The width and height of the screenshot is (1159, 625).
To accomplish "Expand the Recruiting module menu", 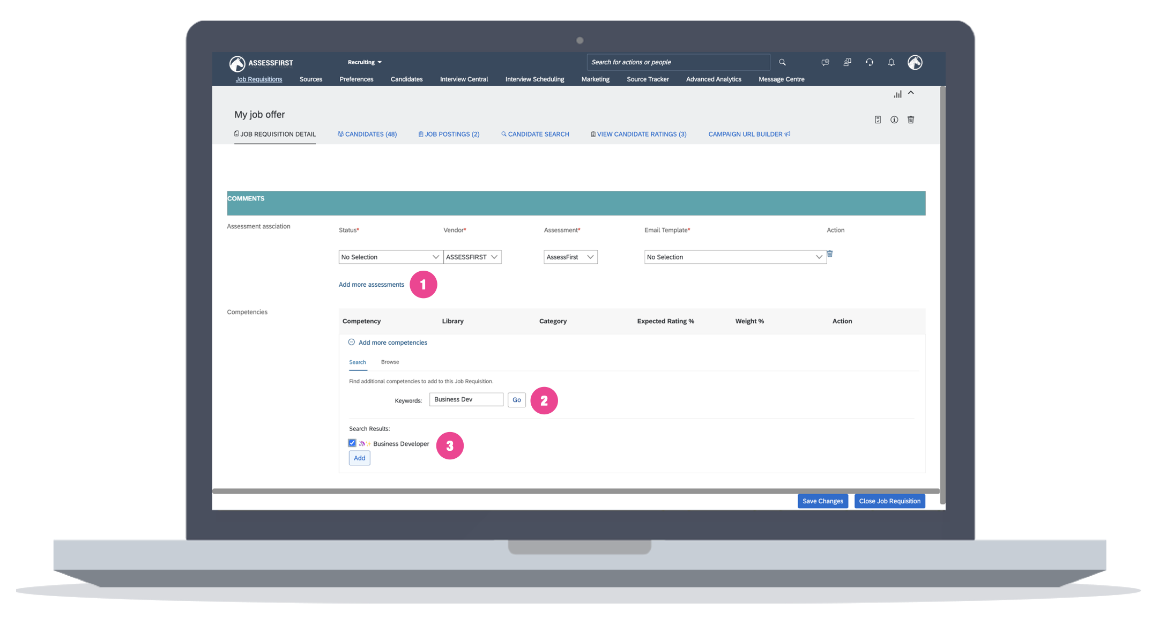I will click(365, 62).
